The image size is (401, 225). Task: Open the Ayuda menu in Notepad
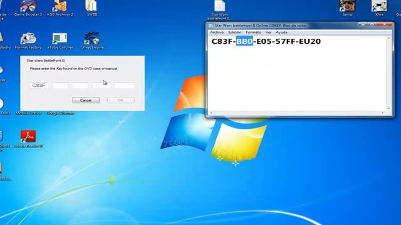(x=281, y=32)
